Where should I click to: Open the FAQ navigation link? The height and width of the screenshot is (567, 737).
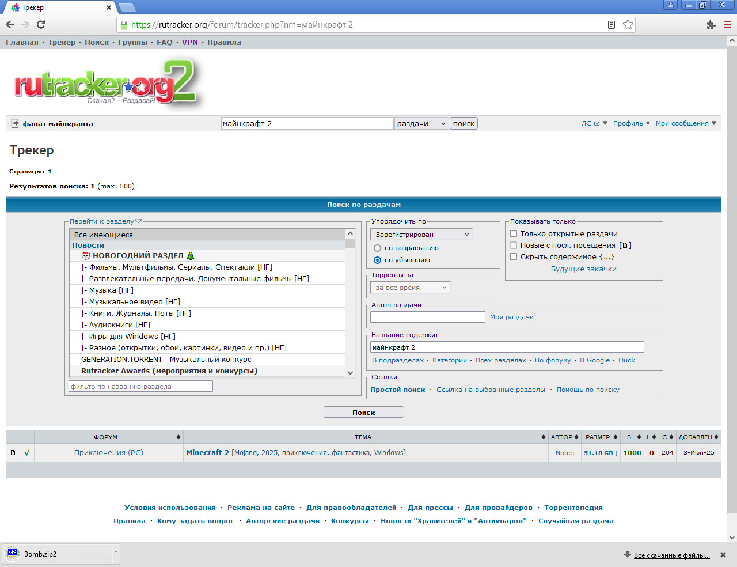click(x=165, y=43)
